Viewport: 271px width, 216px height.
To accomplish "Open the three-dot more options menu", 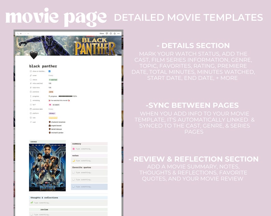I will click(118, 33).
